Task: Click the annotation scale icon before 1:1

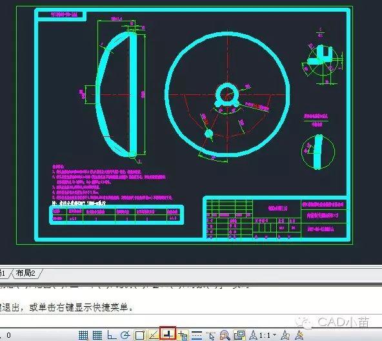Action: [x=253, y=335]
